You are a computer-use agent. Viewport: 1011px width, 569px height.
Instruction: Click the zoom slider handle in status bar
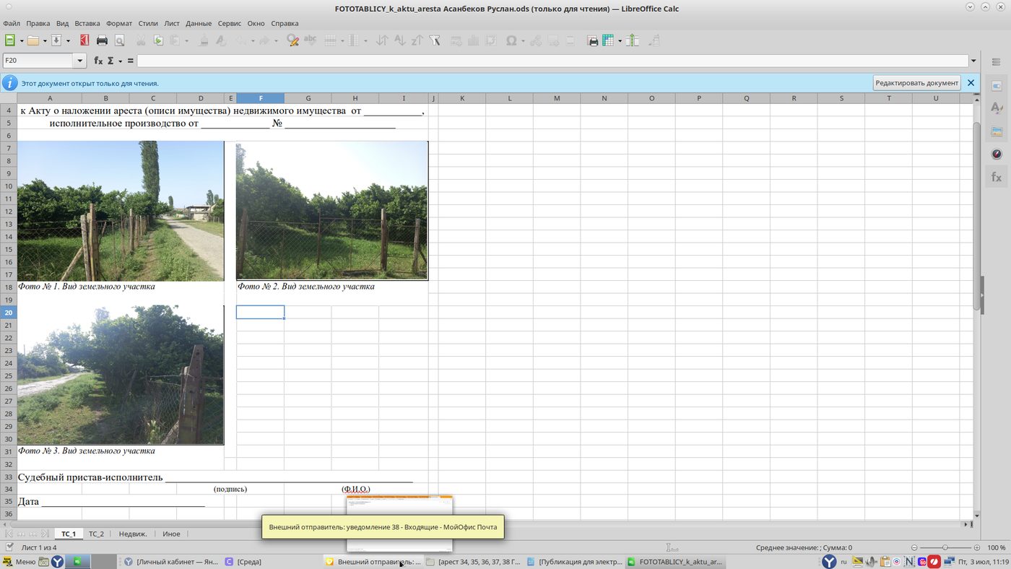click(945, 547)
